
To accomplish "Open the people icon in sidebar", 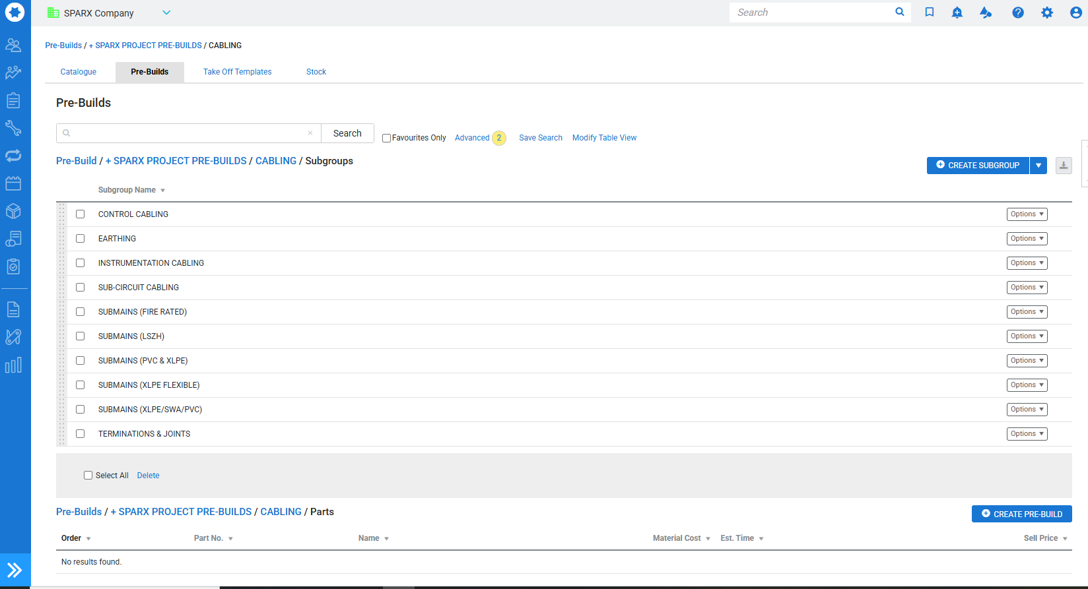I will click(x=13, y=45).
